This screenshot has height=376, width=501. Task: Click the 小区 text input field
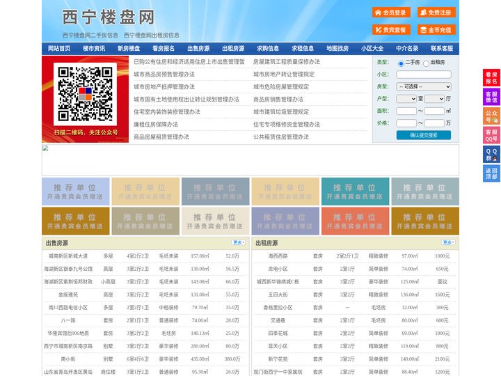(424, 75)
